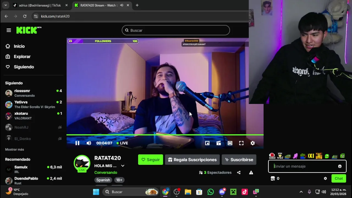Image resolution: width=352 pixels, height=198 pixels.
Task: Click the Suscribirse button
Action: [x=239, y=159]
